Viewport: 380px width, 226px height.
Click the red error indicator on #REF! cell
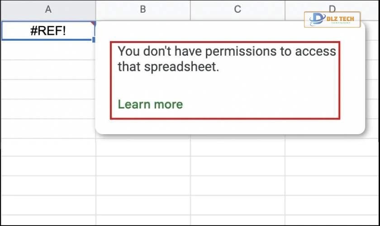pos(93,23)
